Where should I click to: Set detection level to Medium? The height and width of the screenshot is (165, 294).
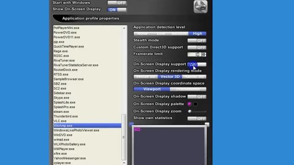(179, 33)
